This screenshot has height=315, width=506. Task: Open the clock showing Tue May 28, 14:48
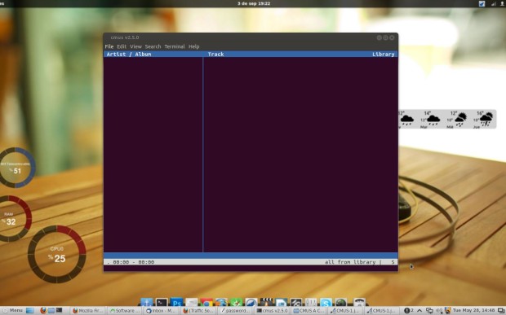(473, 310)
